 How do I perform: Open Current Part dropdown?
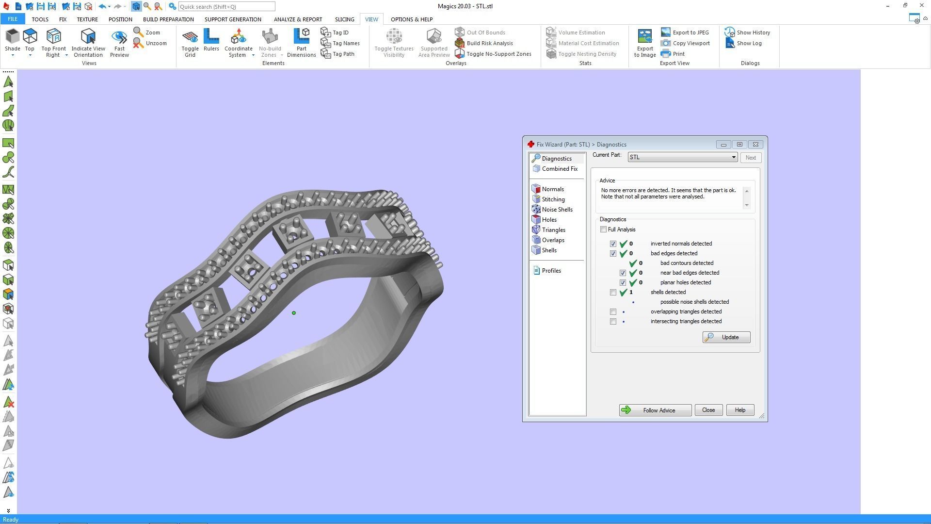tap(683, 157)
